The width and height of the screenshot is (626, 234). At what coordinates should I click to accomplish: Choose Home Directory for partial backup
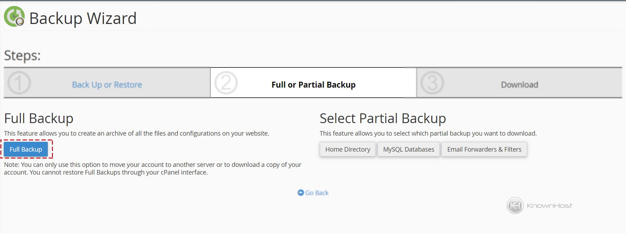tap(347, 149)
